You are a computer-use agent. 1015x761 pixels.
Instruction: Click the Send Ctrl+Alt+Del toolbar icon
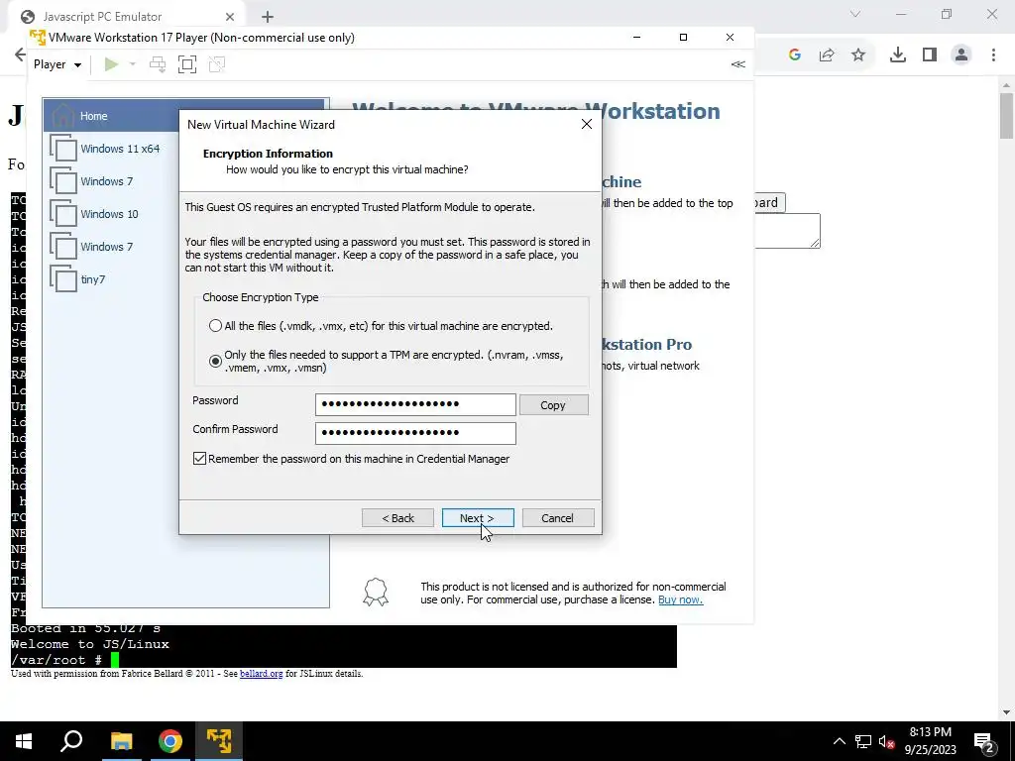point(158,64)
